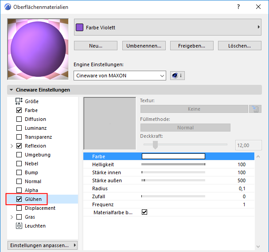The image size is (269, 252).
Task: Click the Frequenz value 1
Action: click(244, 204)
